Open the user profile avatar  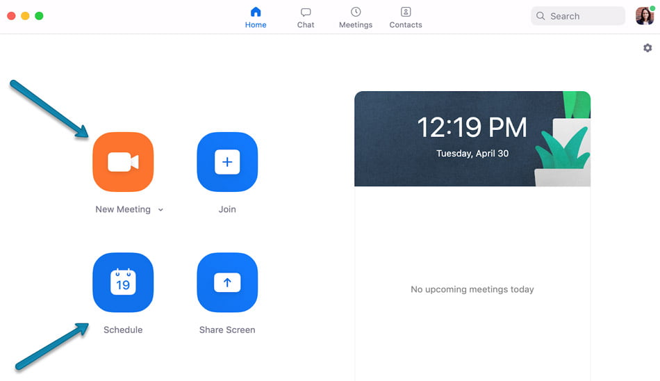(x=645, y=16)
